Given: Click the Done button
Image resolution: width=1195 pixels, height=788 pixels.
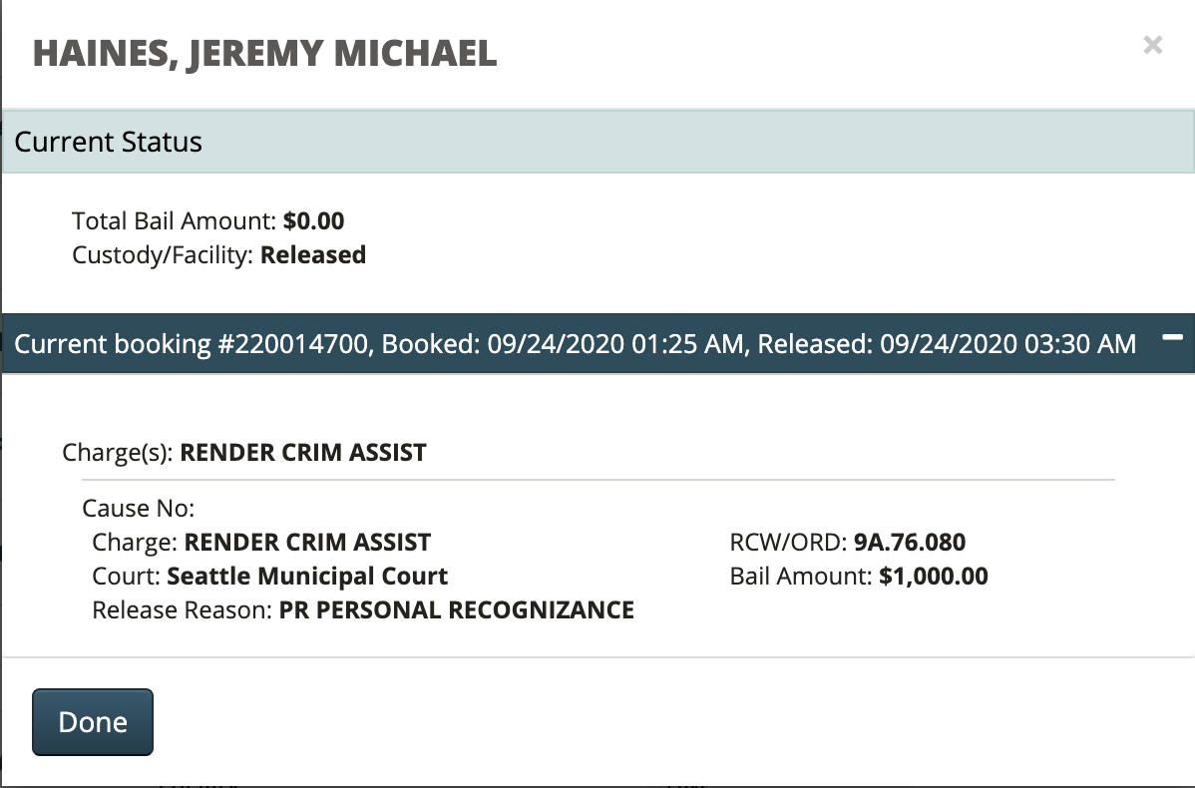Looking at the screenshot, I should [93, 722].
